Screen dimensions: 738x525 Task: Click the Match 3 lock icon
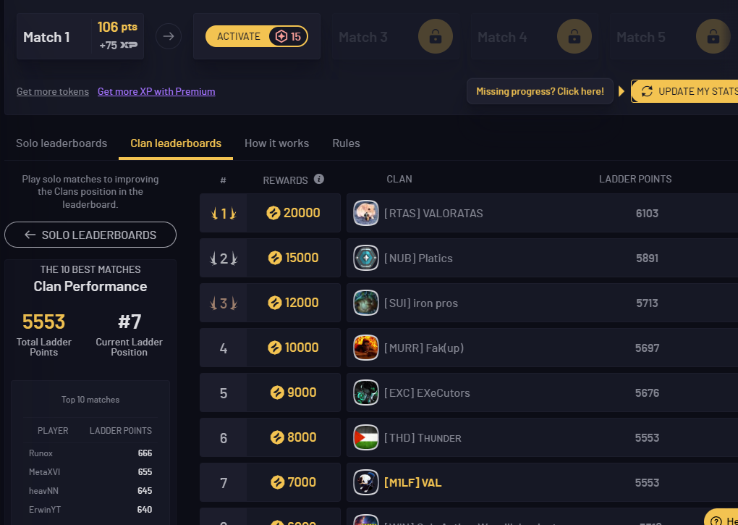[x=436, y=36]
